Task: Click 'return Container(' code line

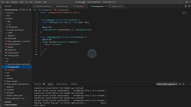Action: click(53, 45)
